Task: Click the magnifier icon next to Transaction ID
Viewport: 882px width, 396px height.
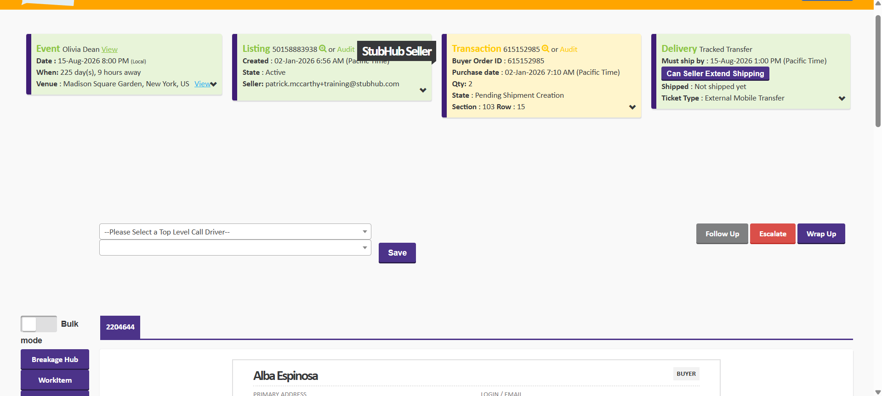Action: pyautogui.click(x=545, y=49)
